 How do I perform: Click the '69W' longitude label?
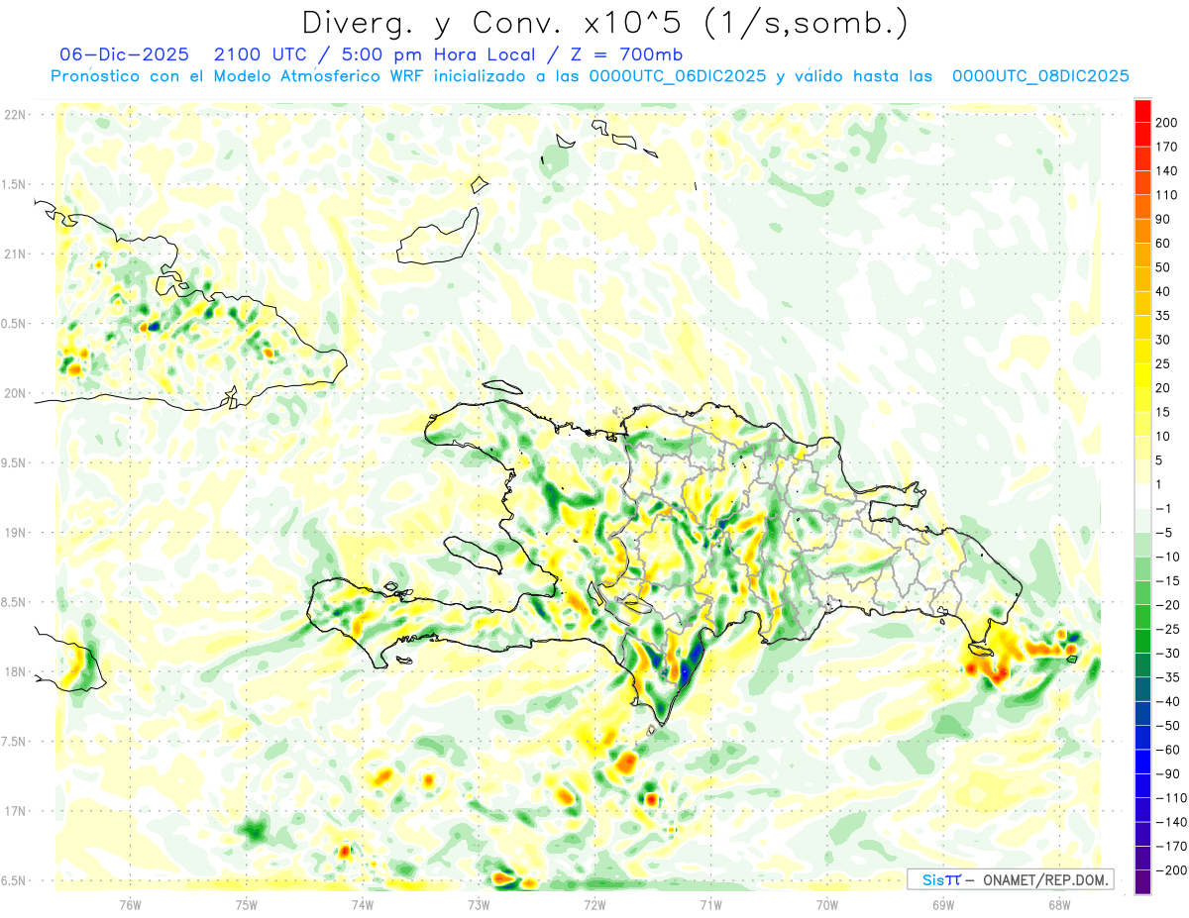(x=943, y=904)
